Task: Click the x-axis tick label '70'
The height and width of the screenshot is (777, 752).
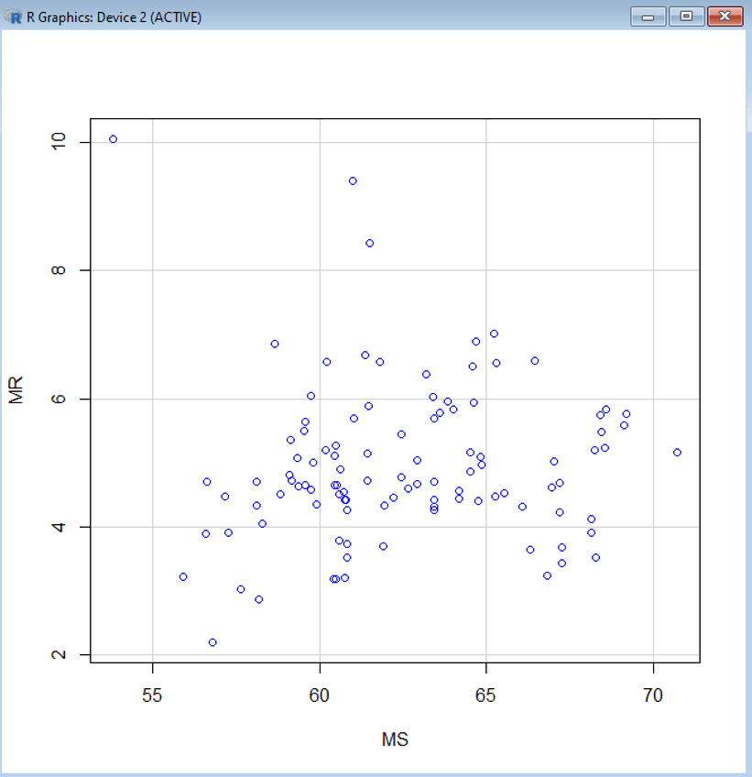Action: 653,695
